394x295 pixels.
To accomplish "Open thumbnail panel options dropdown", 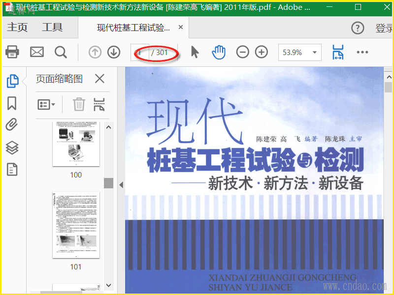I will click(46, 104).
